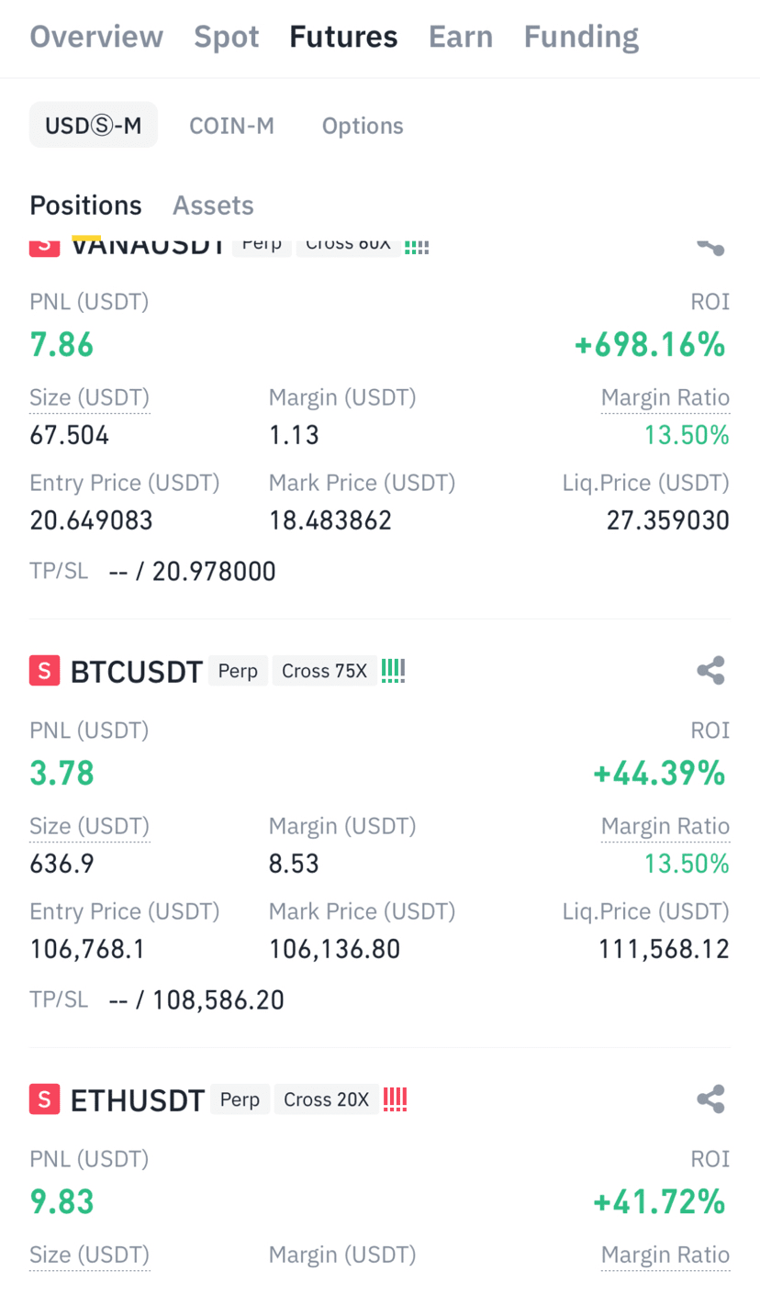Open the BTCUSDT Perp contract
Screen dimensions: 760x1294
(x=239, y=671)
